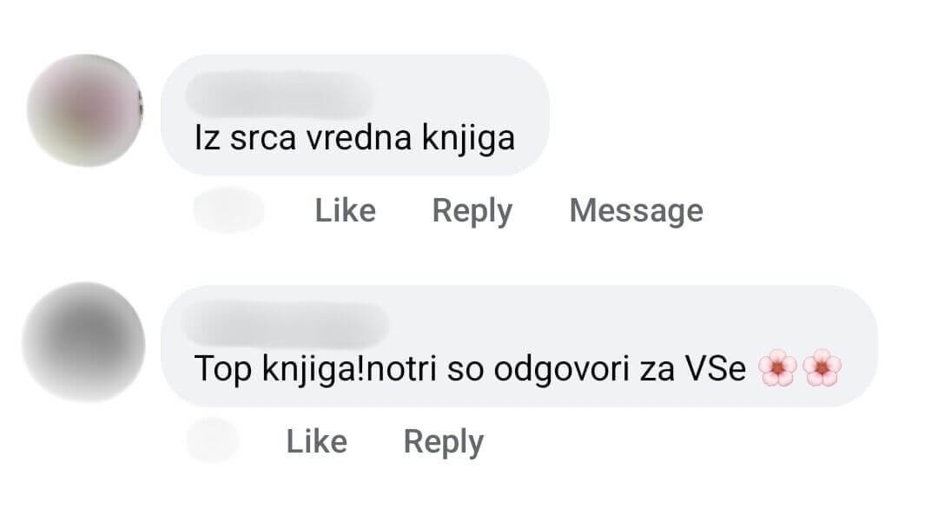
Task: Open the first commenter's blurred profile picture
Action: [x=84, y=110]
